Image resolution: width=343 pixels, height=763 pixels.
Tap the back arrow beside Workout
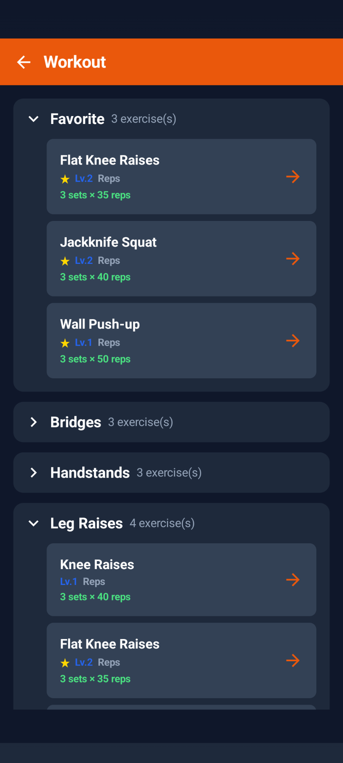click(x=24, y=62)
